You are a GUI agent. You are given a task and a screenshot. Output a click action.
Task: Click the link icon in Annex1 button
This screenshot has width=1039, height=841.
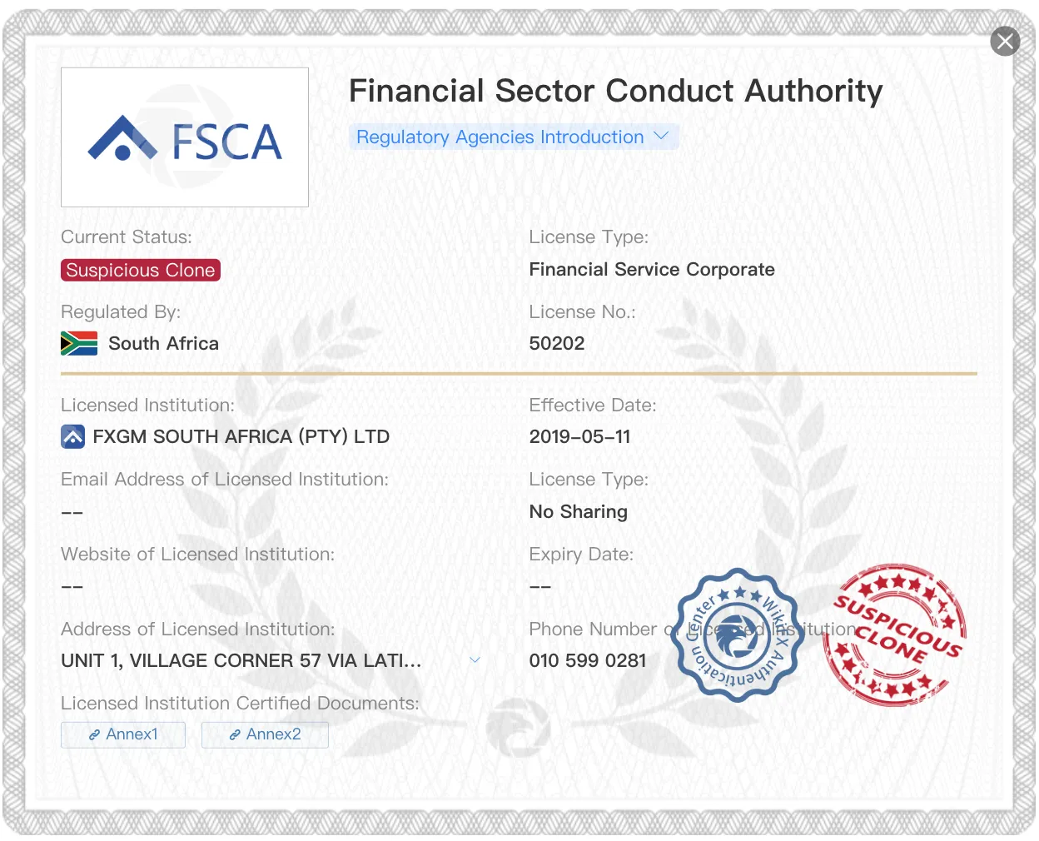tap(95, 734)
